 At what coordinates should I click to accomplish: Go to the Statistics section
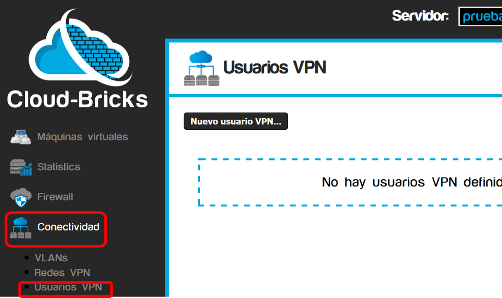tap(59, 167)
